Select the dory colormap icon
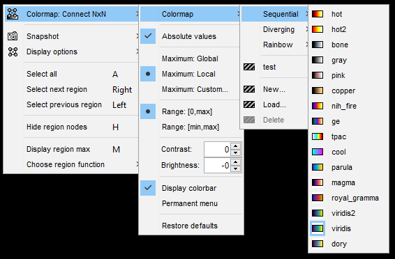Viewport: 395px width, 259px height. [318, 244]
